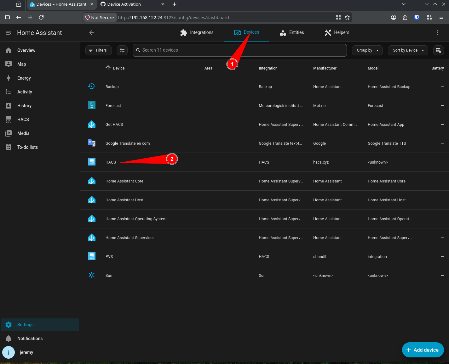This screenshot has height=364, width=449.
Task: Open the Activity log
Action: [x=40, y=92]
